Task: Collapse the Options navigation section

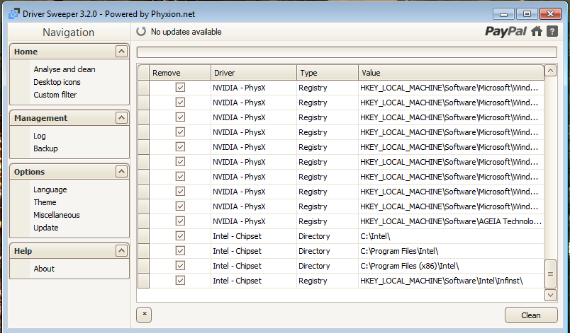Action: 121,171
